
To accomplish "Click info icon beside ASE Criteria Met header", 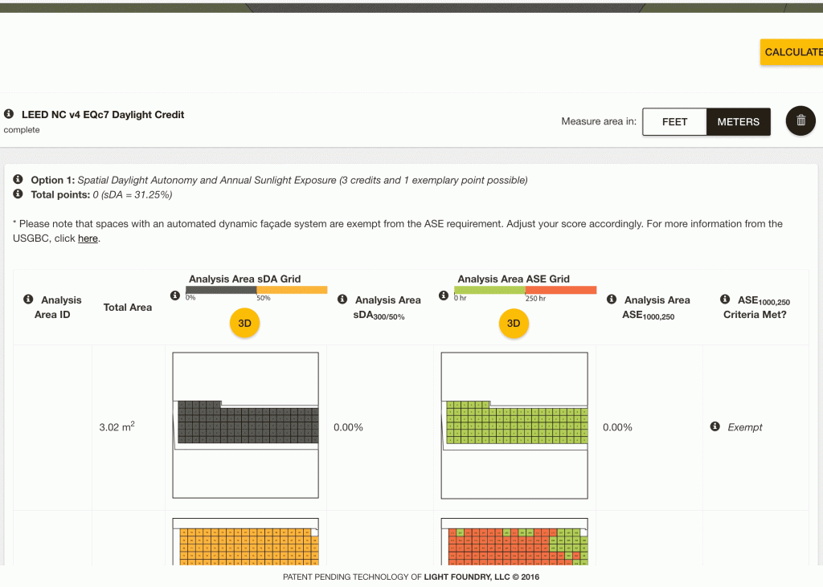I will (725, 300).
